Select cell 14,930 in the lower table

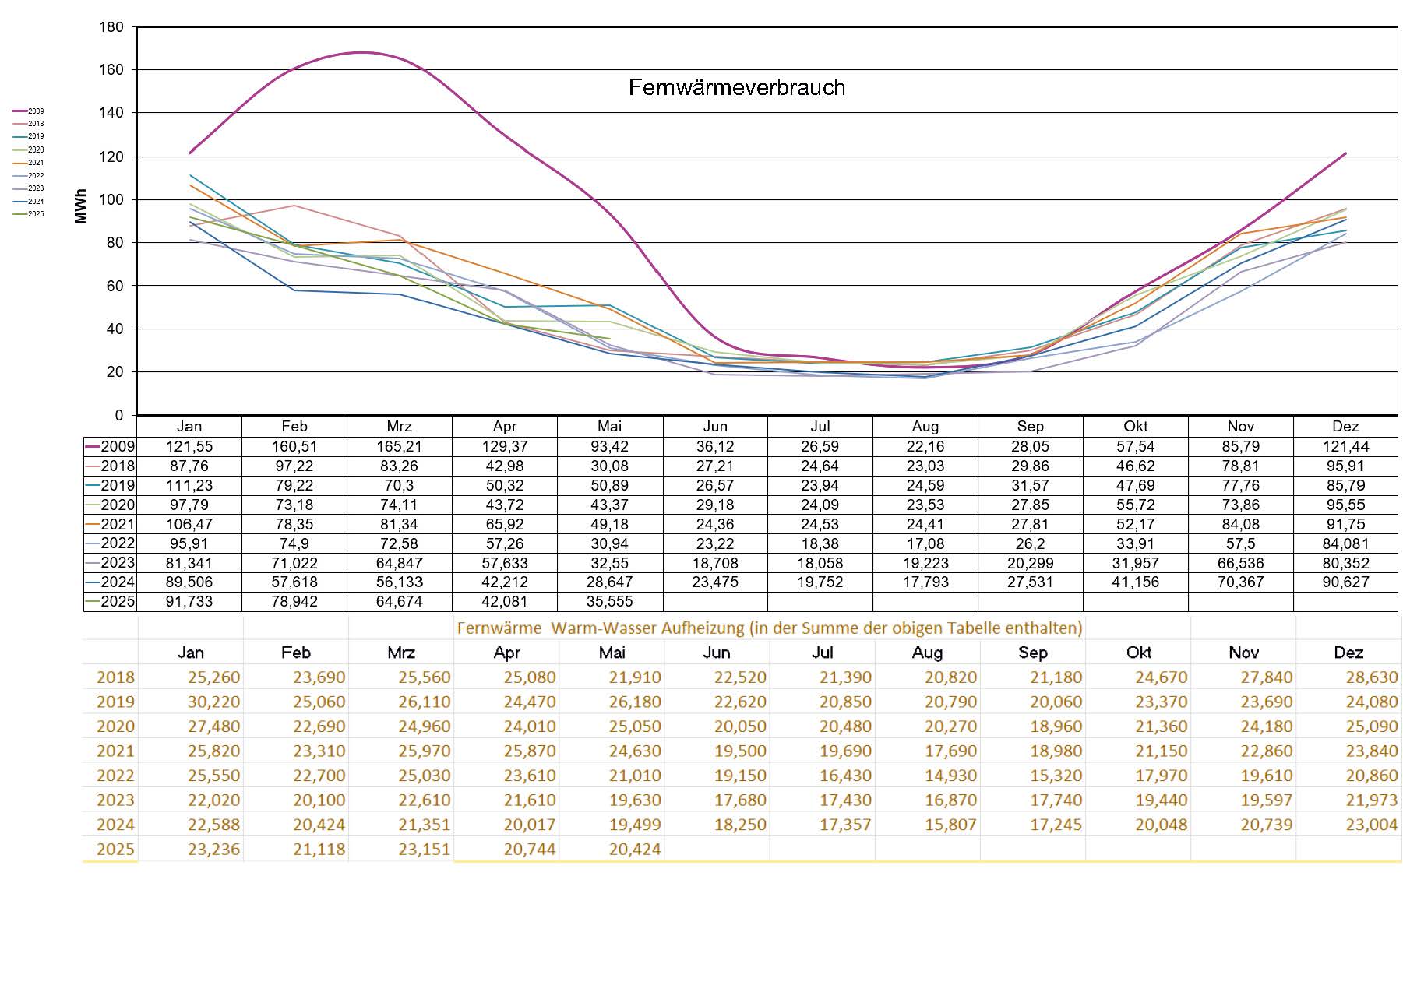950,776
